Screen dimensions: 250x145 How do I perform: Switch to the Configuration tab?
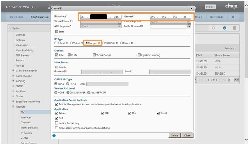[x=40, y=17]
